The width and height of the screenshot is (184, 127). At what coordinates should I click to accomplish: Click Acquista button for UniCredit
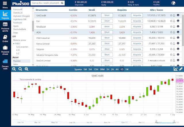137,15
